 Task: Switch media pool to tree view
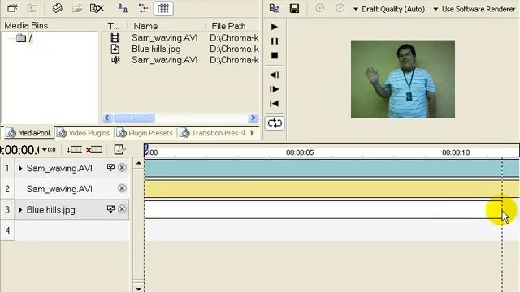pyautogui.click(x=143, y=8)
